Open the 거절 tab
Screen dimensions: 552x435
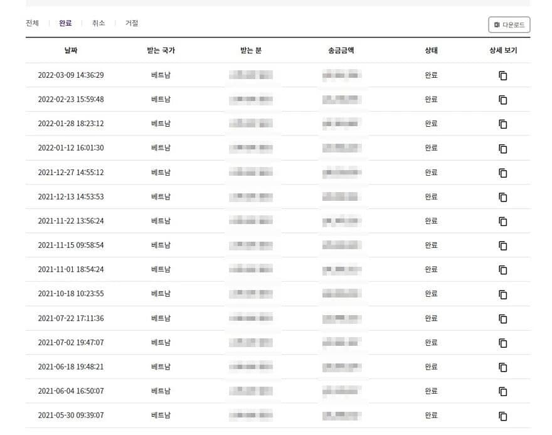[x=132, y=23]
